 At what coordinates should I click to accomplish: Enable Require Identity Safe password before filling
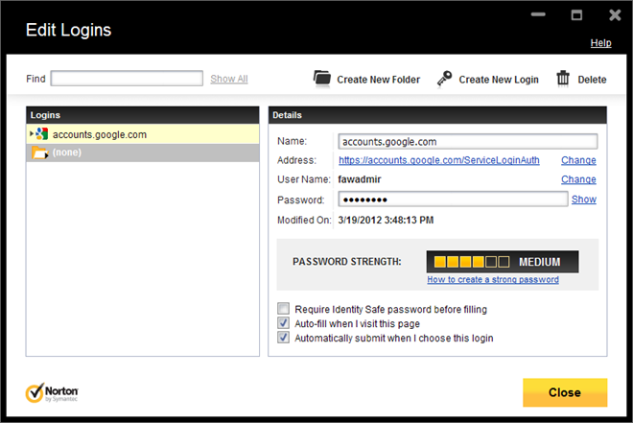click(x=283, y=309)
